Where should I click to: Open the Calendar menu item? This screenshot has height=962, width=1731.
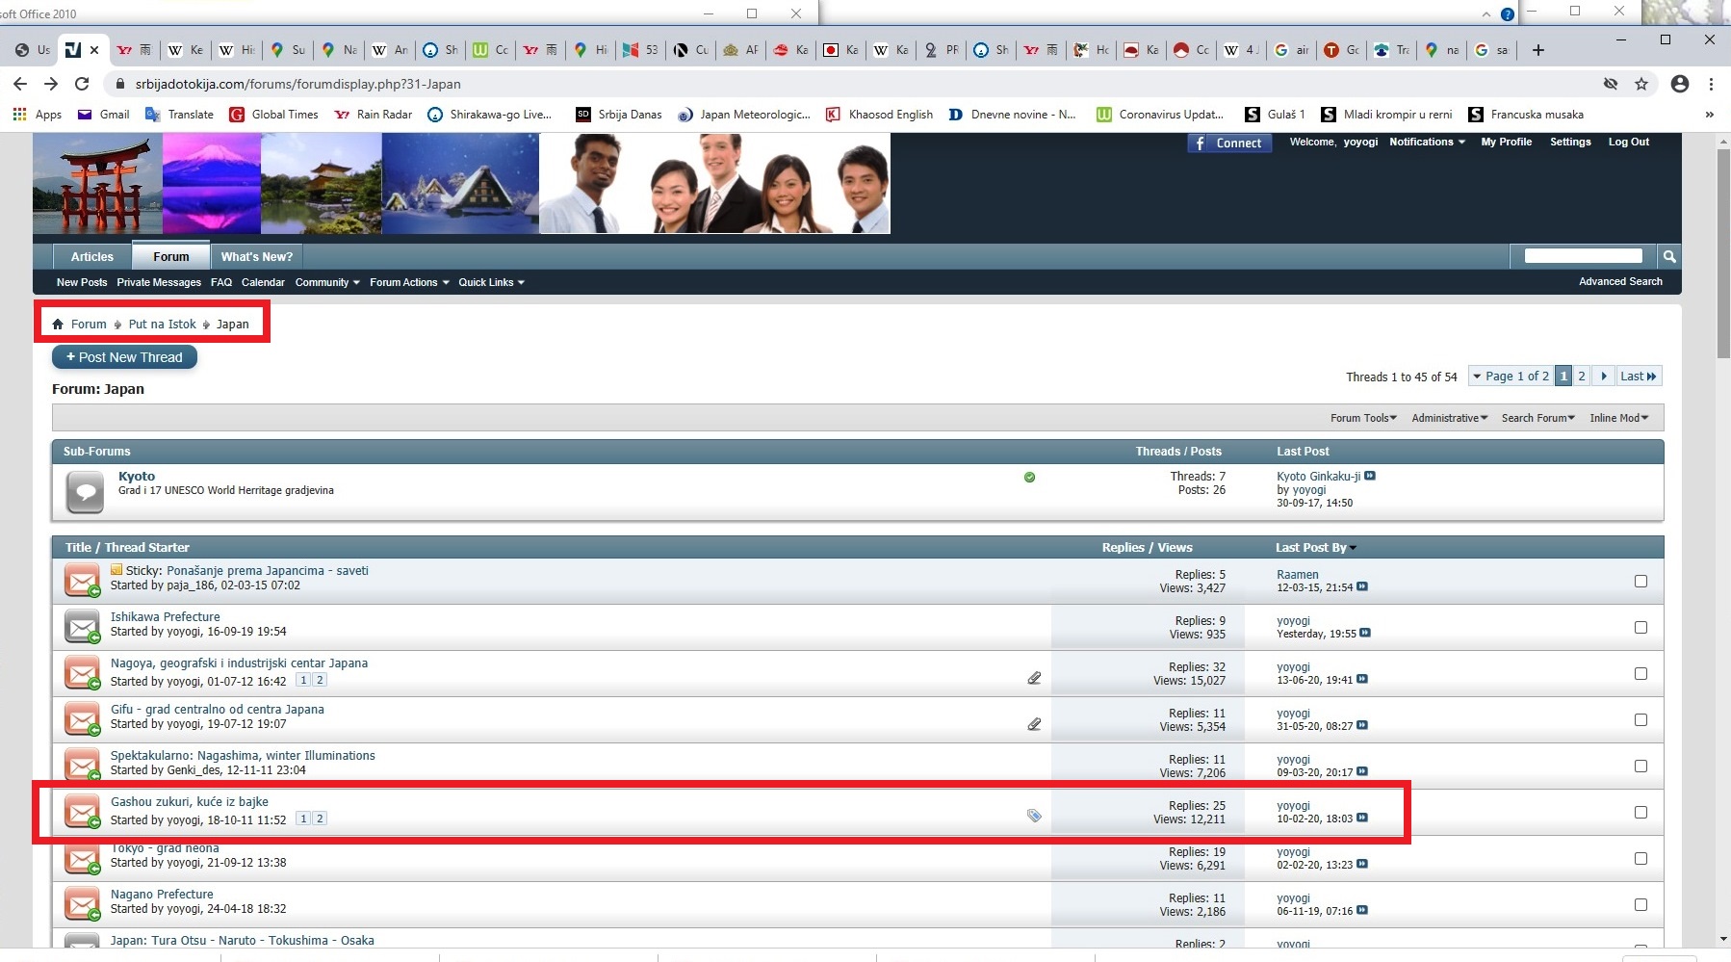[x=263, y=282]
